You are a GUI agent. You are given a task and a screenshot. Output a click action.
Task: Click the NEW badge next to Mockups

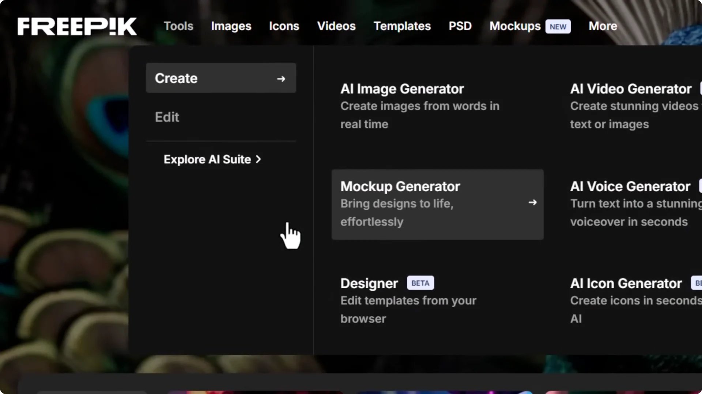click(558, 26)
